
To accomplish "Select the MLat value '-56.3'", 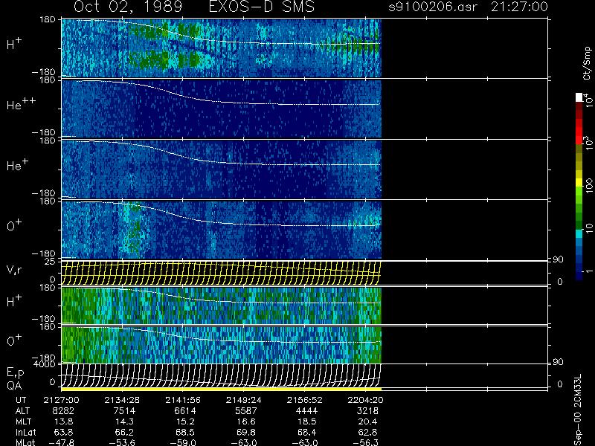I will click(365, 442).
